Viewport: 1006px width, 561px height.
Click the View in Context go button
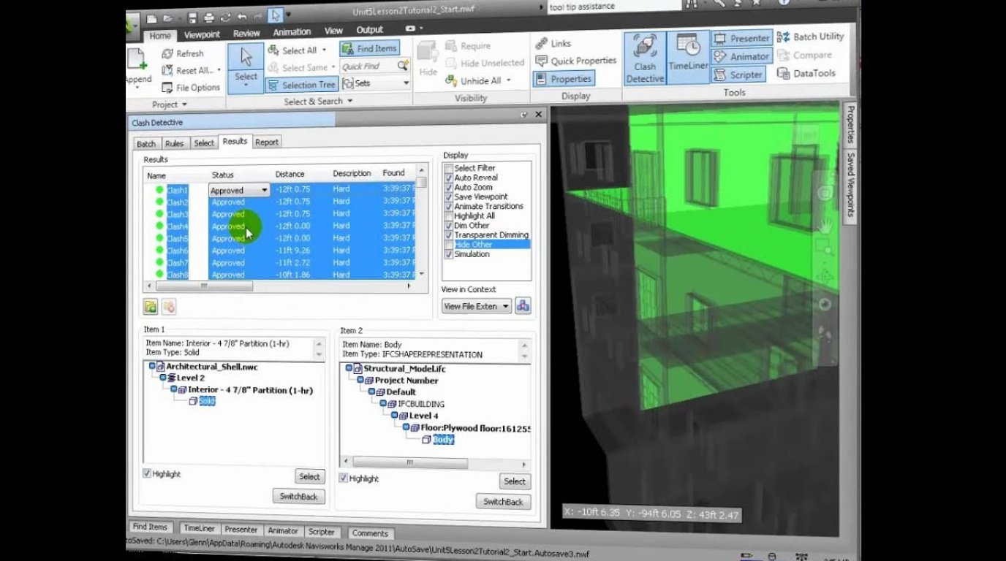pyautogui.click(x=523, y=306)
